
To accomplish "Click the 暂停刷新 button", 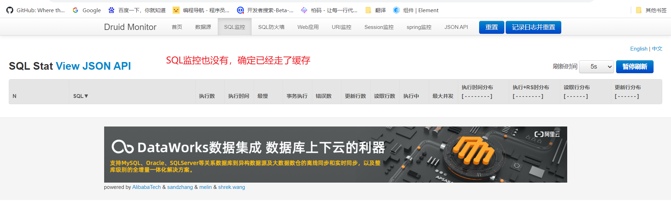I will click(635, 67).
